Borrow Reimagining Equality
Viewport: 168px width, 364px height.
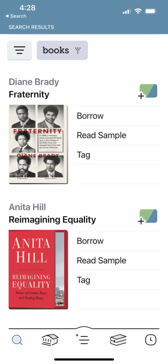click(118, 241)
